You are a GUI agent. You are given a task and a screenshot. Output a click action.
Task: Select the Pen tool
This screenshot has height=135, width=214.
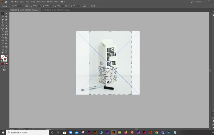2,19
